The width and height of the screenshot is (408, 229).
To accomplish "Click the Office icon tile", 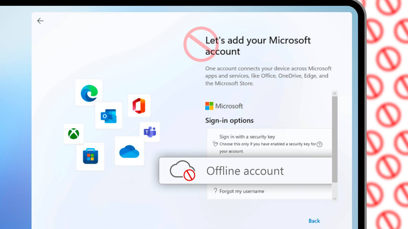I will point(139,106).
